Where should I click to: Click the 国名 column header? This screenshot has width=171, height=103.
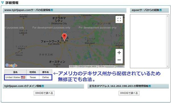[x=15, y=72]
